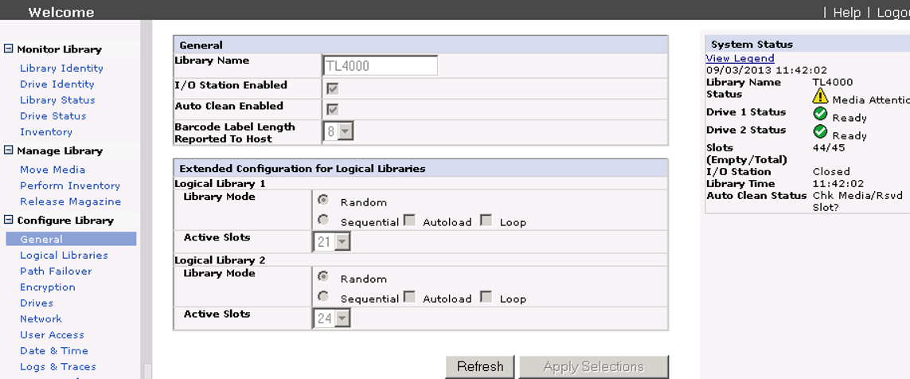The height and width of the screenshot is (379, 910).
Task: Select Sequential mode for Logical Library 1
Action: (x=323, y=220)
